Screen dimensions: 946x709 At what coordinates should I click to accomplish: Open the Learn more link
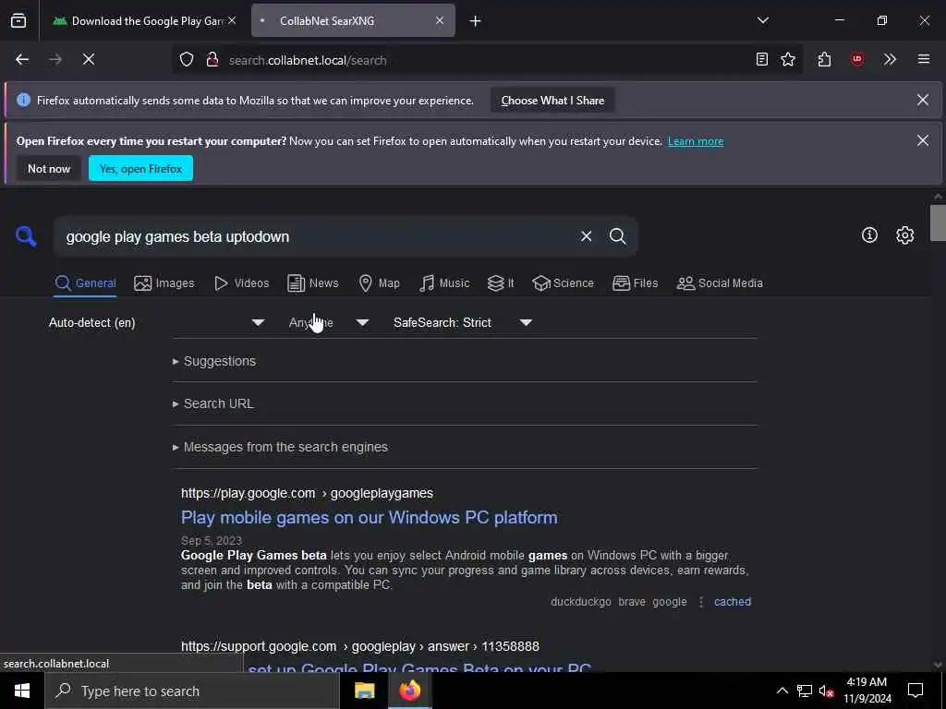(695, 141)
